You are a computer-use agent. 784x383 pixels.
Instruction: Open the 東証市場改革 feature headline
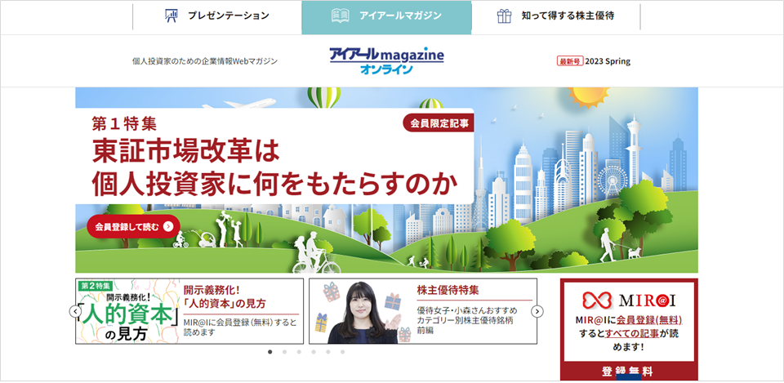(x=275, y=168)
